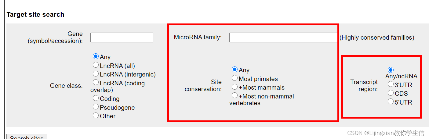The image size is (429, 139).
Task: Choose the Coding gene class option
Action: [x=96, y=98]
